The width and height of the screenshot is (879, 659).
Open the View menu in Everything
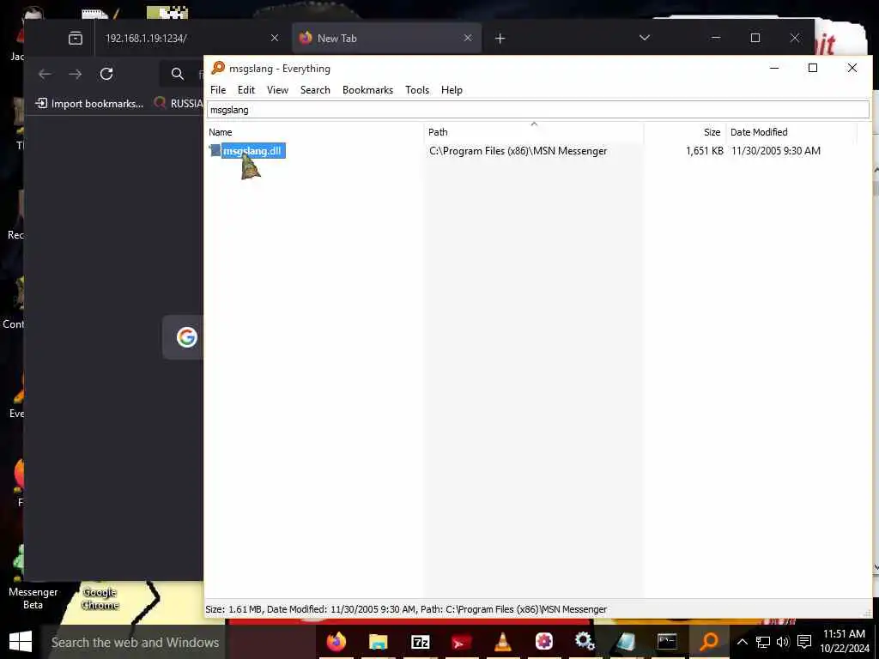277,89
